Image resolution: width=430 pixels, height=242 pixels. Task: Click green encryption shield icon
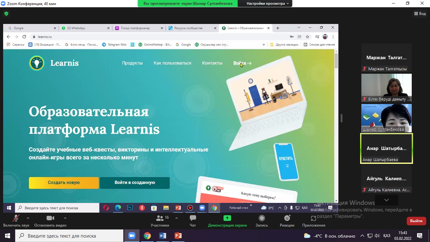point(6,14)
